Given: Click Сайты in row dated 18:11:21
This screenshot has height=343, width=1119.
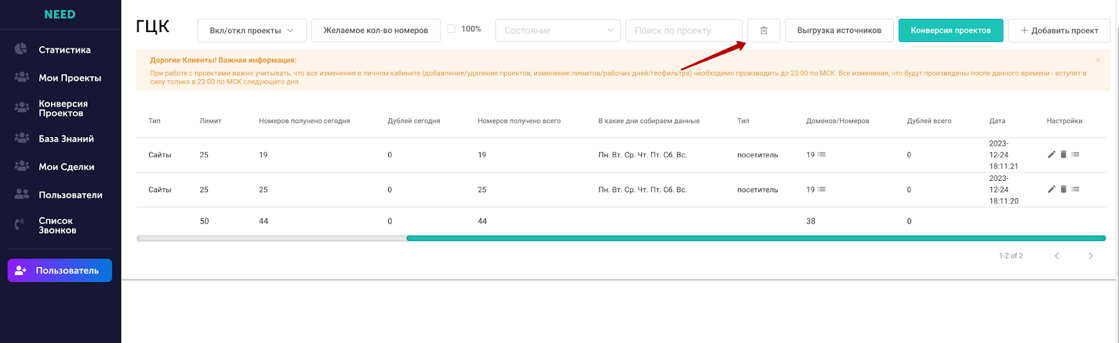Looking at the screenshot, I should click(x=159, y=155).
